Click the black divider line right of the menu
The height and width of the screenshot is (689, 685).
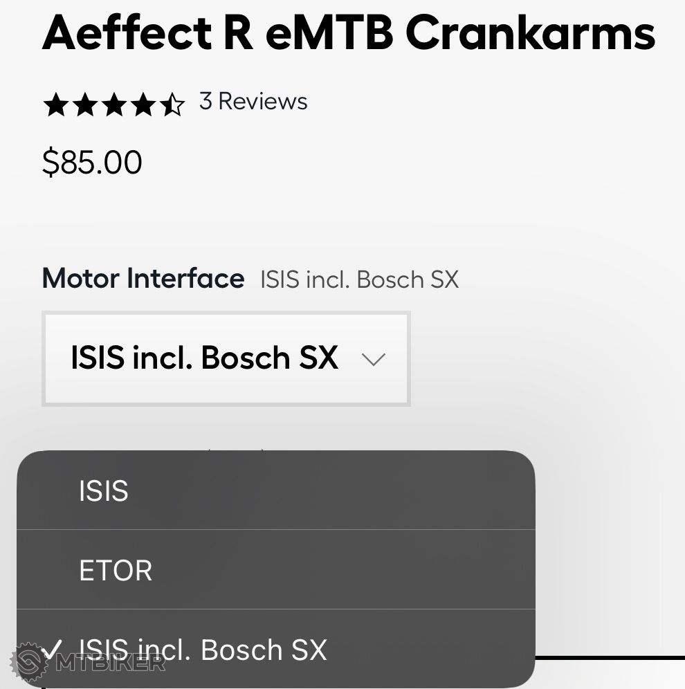[609, 657]
